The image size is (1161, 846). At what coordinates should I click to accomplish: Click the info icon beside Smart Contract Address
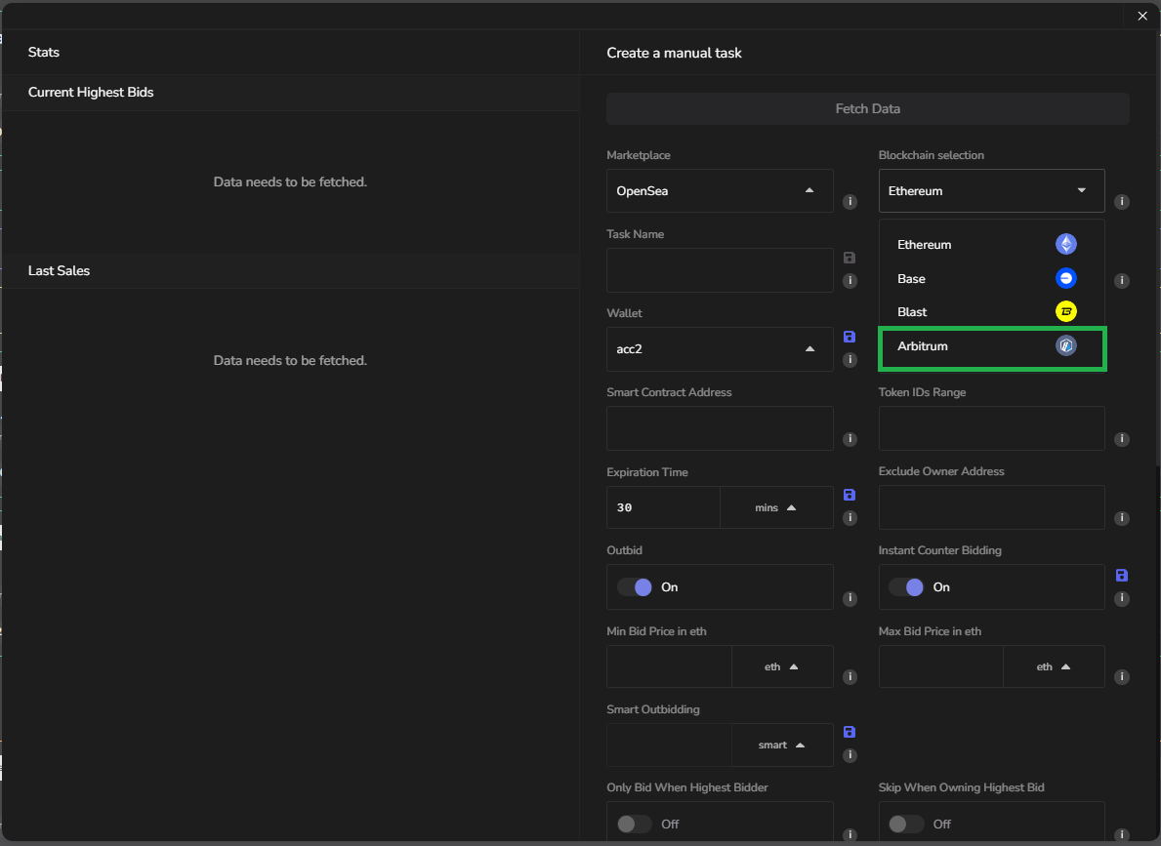pos(850,439)
